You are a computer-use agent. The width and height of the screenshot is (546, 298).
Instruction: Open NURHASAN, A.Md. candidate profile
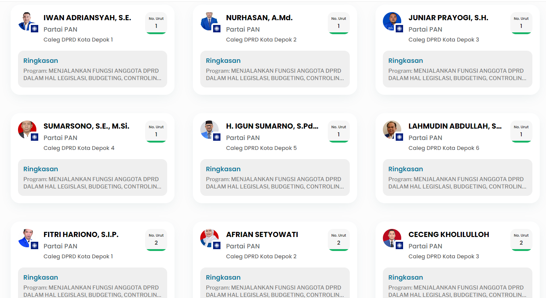click(259, 18)
